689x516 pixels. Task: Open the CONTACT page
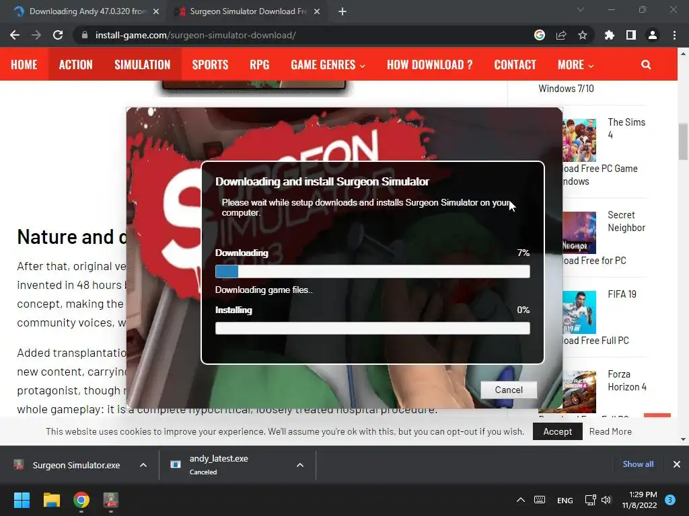click(515, 64)
